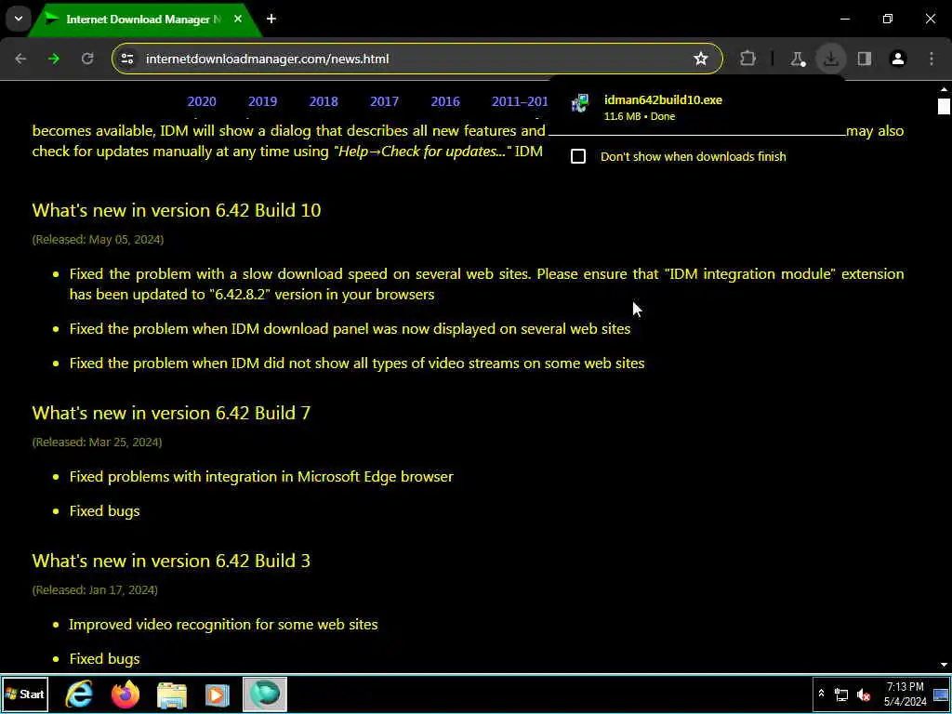Click the page vertical scrollbar thumb

943,106
